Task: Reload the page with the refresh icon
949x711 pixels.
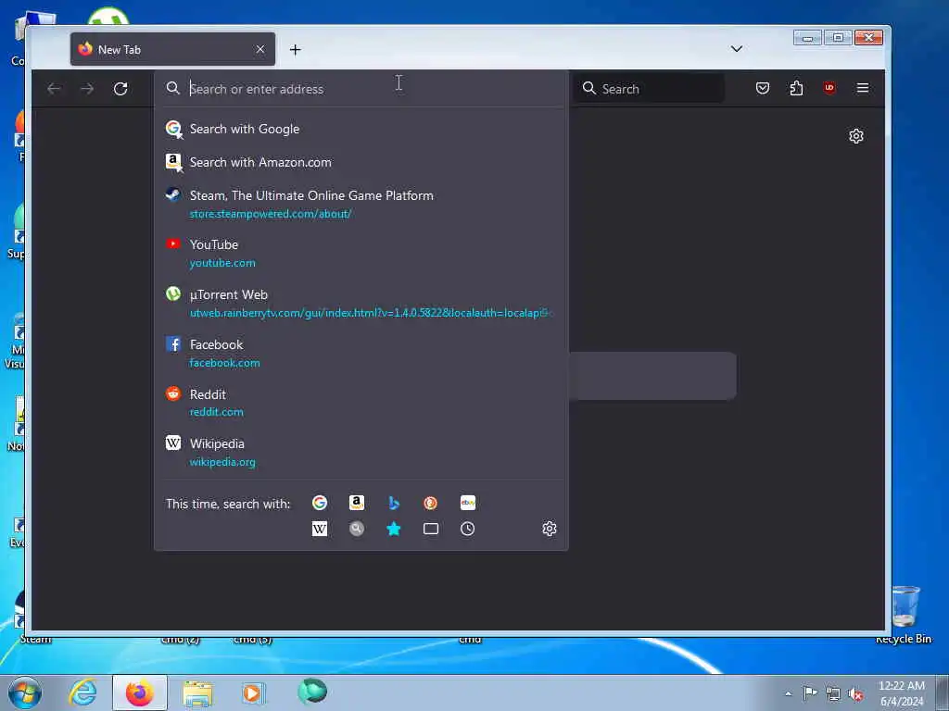Action: pyautogui.click(x=120, y=89)
